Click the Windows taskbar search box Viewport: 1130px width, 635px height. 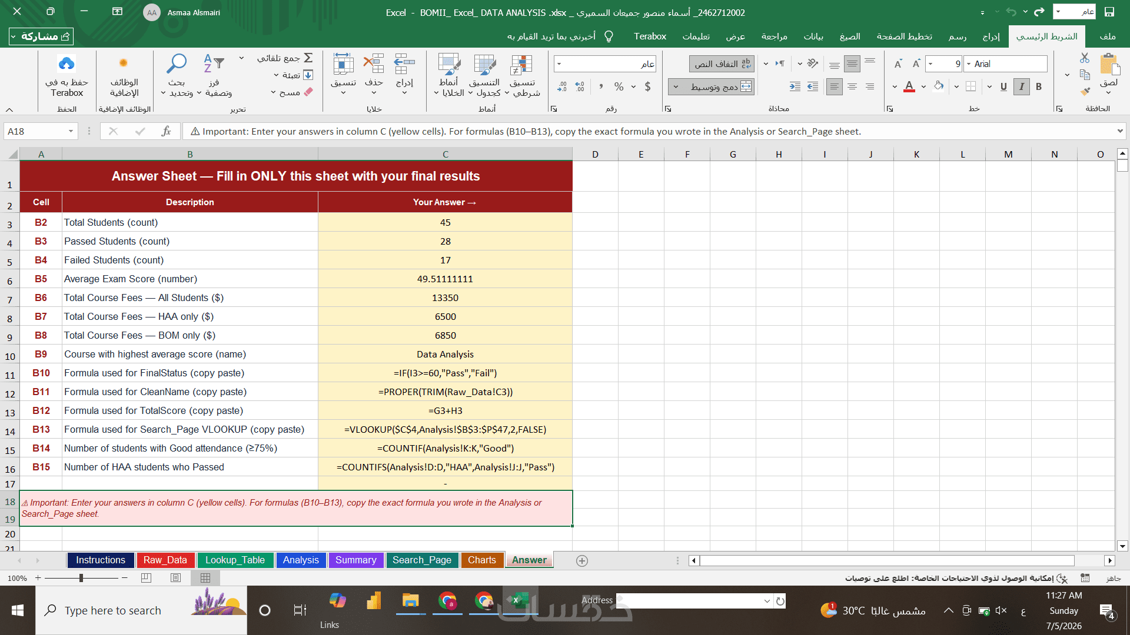pos(141,610)
